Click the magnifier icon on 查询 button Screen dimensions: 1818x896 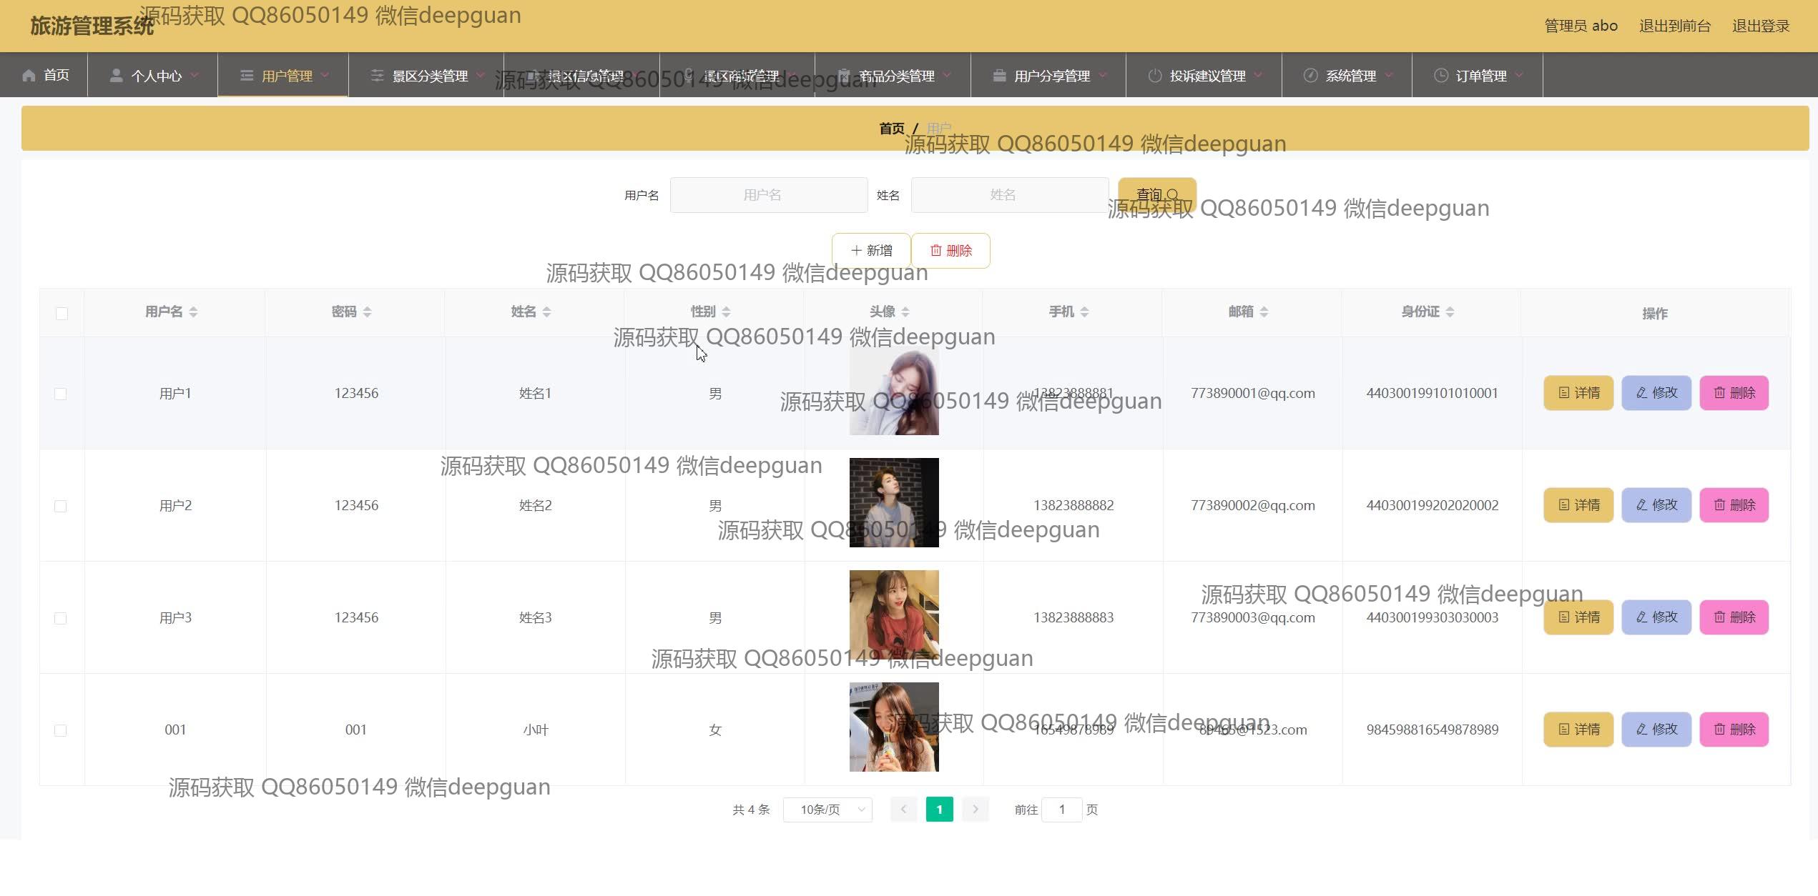click(1171, 195)
